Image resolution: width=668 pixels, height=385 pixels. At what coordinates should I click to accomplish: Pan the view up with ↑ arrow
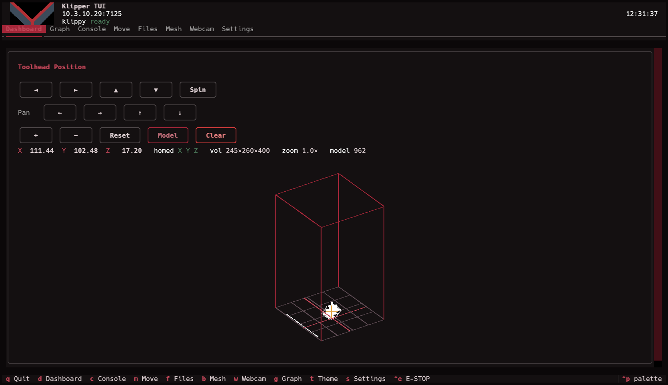click(x=140, y=112)
